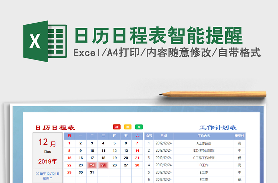Screen dimensions: 278x183
Task: Click importance 中 in E工作 row
Action: click(x=239, y=172)
